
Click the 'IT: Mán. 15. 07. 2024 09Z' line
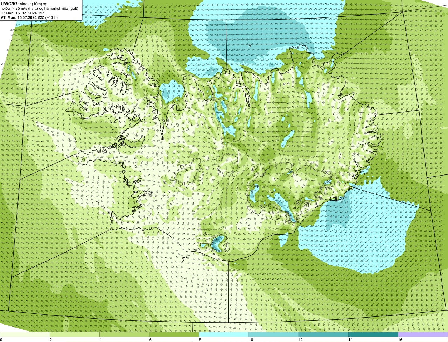pos(22,13)
